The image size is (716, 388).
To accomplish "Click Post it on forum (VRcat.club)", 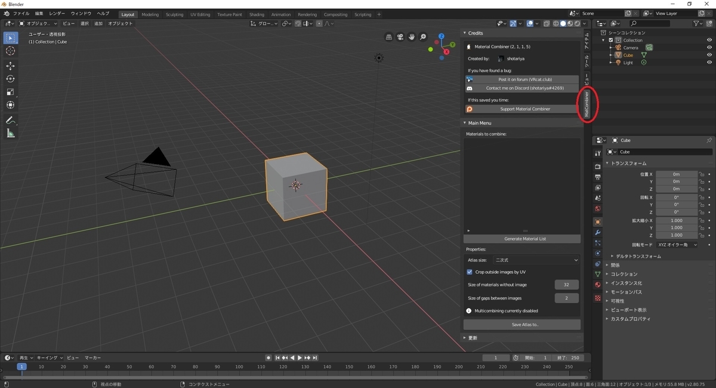I will tap(522, 79).
